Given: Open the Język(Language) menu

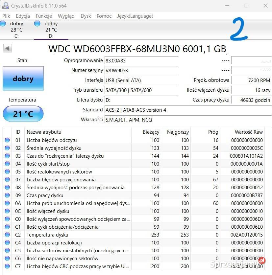Looking at the screenshot, I should click(135, 16).
